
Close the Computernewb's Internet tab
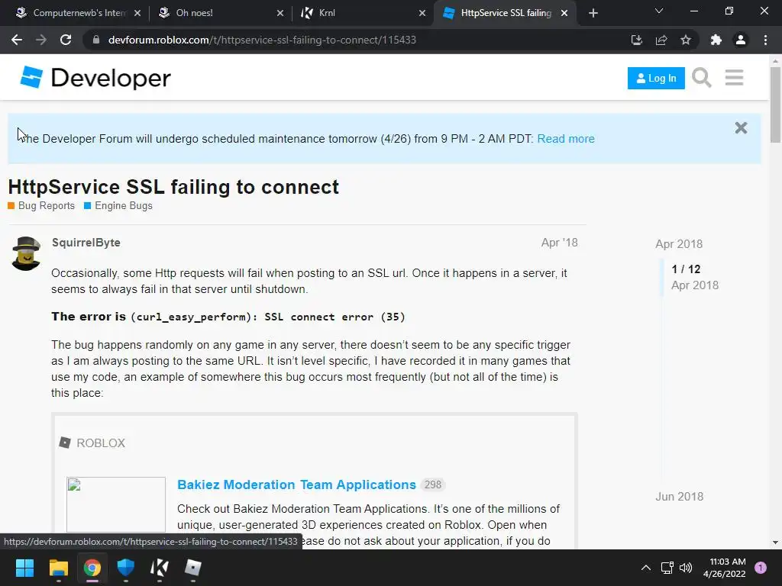(137, 13)
